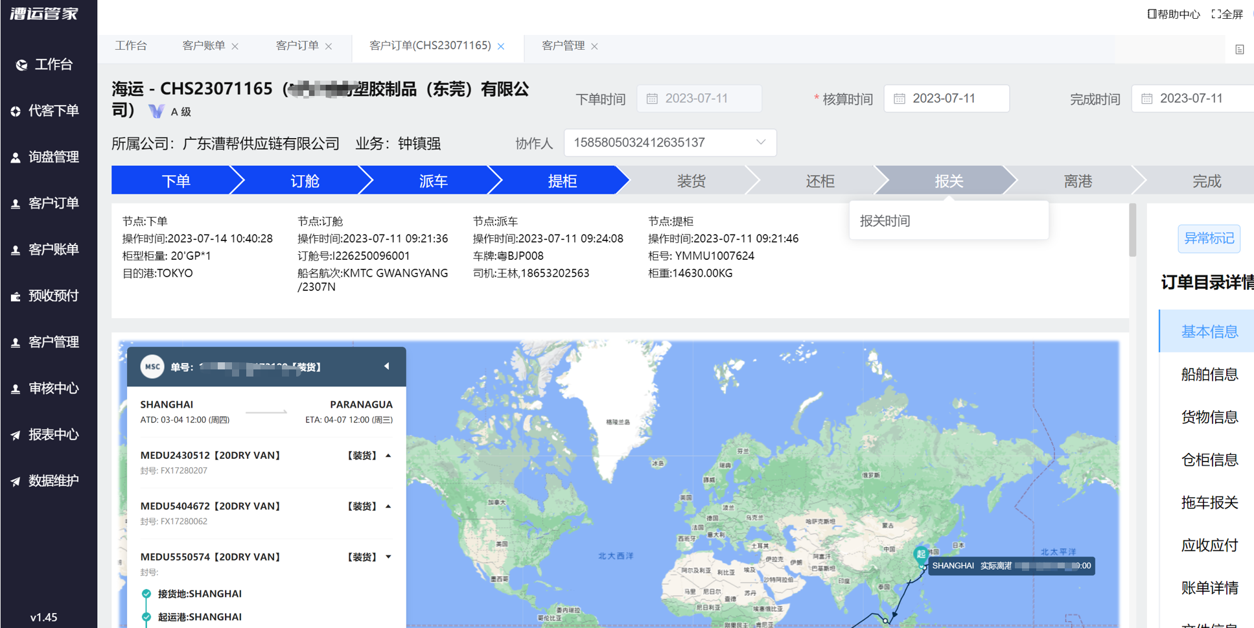Click booking number I226250096001
This screenshot has width=1254, height=628.
click(x=372, y=256)
